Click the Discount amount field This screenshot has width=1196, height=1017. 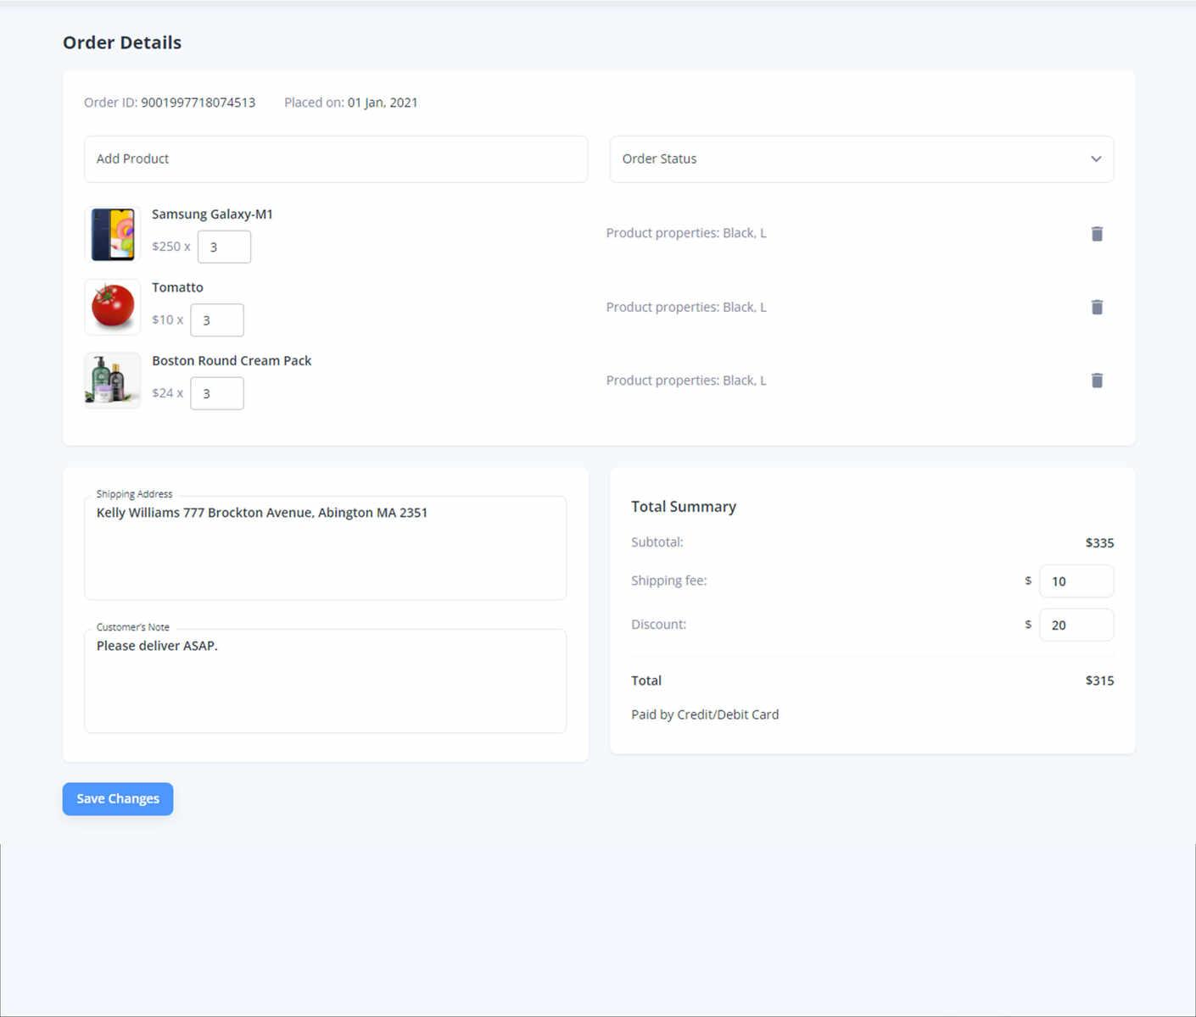coord(1076,625)
